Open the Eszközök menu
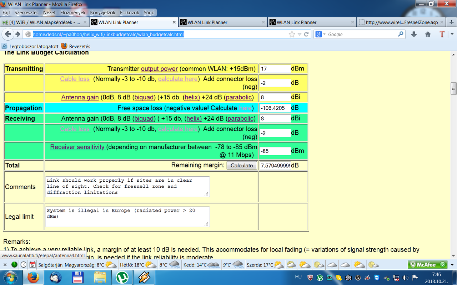The height and width of the screenshot is (285, 457). click(130, 12)
